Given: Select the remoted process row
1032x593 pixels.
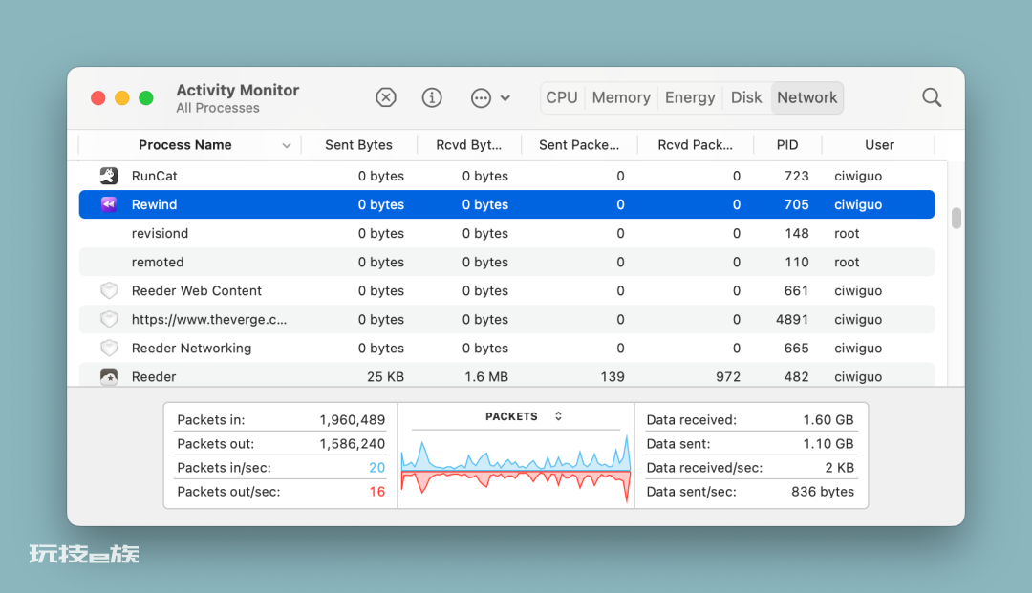Looking at the screenshot, I should pos(506,262).
